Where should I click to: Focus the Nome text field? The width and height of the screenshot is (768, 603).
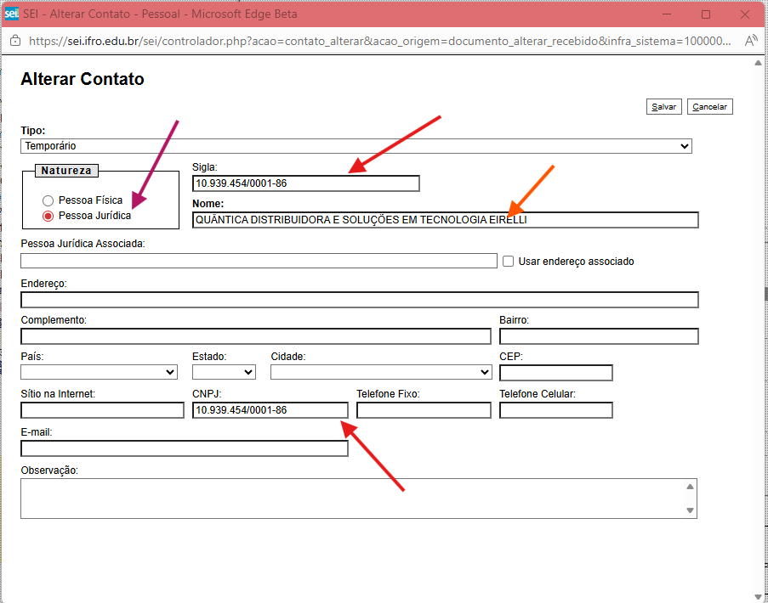pyautogui.click(x=445, y=220)
